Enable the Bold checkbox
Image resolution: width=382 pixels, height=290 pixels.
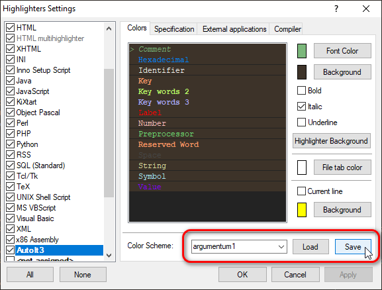301,91
